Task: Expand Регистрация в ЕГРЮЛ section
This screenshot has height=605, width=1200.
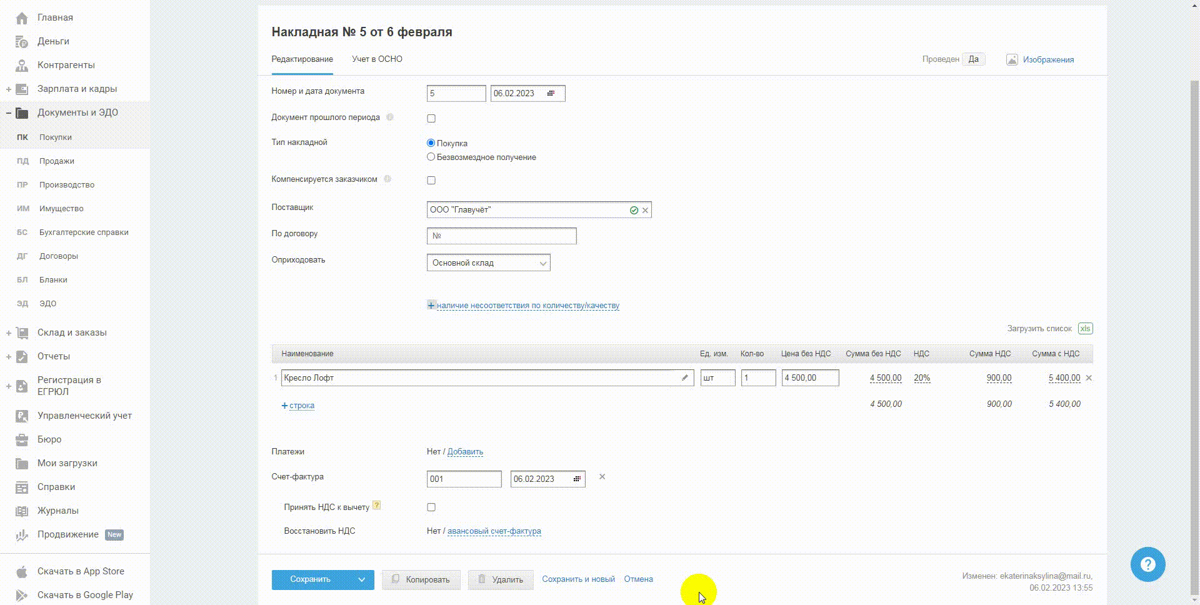Action: tap(9, 386)
